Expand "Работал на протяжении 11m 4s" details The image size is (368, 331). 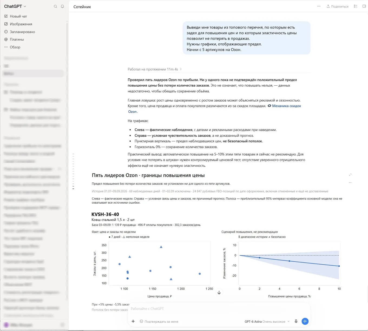coord(155,69)
